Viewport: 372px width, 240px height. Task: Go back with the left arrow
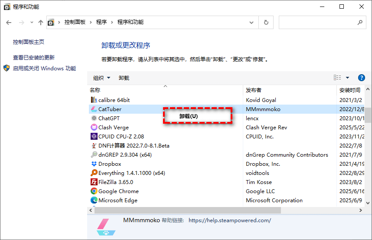point(9,23)
